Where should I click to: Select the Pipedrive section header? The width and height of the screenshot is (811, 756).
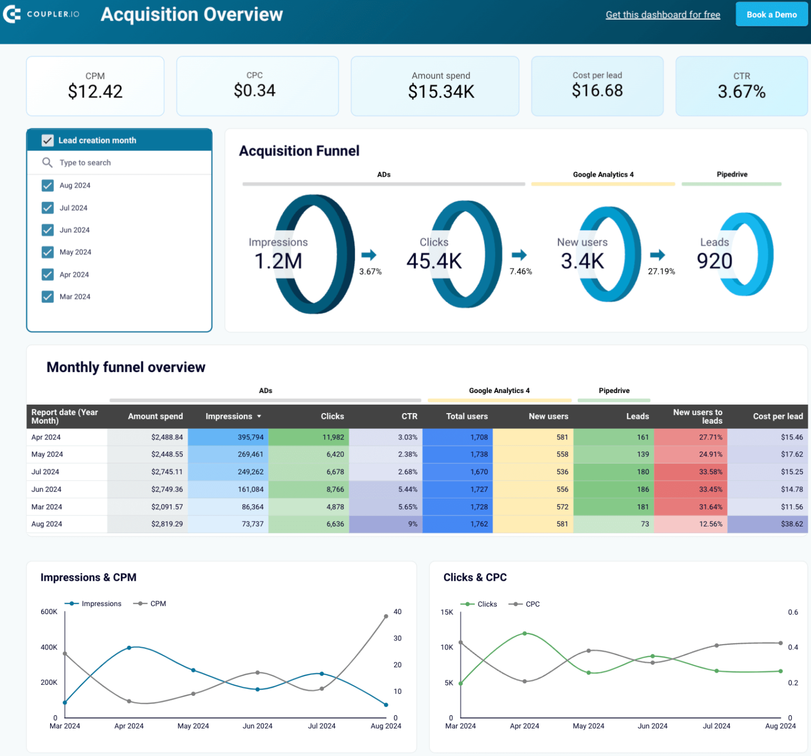coord(731,175)
